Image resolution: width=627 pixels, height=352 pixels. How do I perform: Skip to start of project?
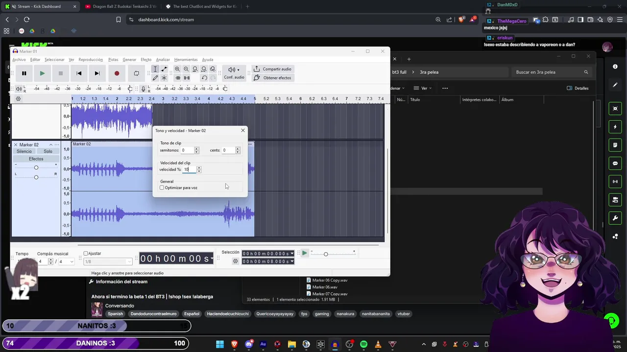[79, 73]
